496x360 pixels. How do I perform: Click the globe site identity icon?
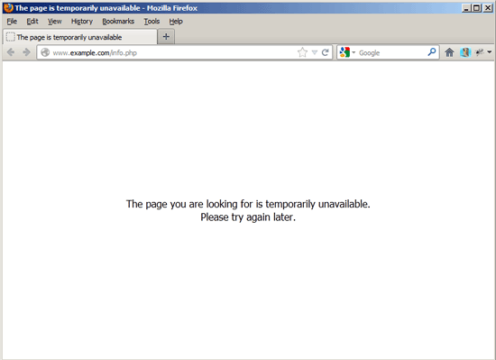[45, 52]
